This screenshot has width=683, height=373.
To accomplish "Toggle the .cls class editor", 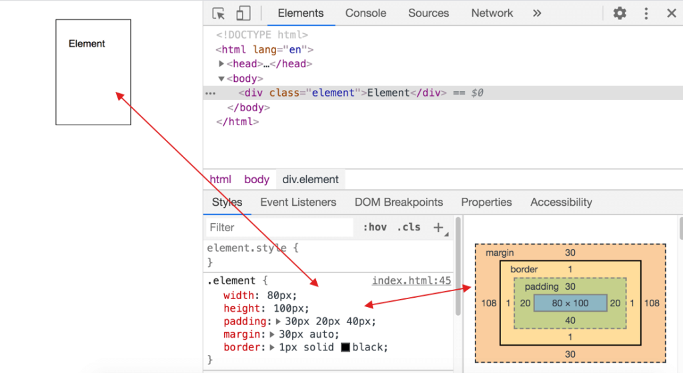I will [x=408, y=227].
